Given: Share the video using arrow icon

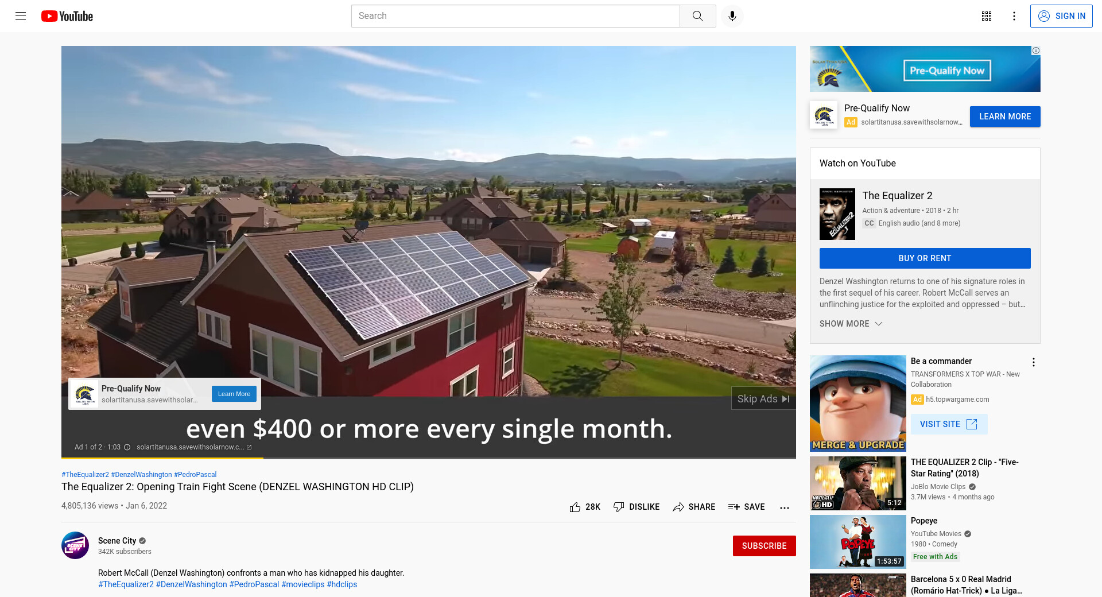Looking at the screenshot, I should (x=678, y=507).
